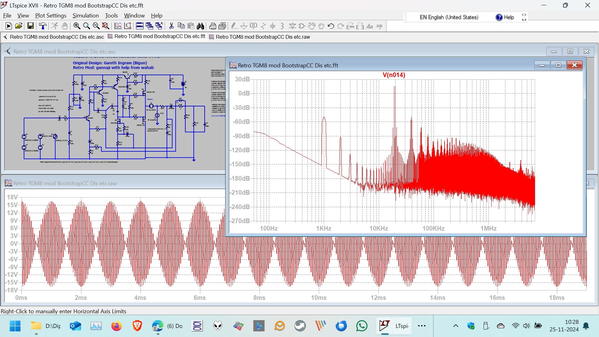The image size is (599, 337).
Task: Open the Plot Settings menu
Action: tap(51, 16)
